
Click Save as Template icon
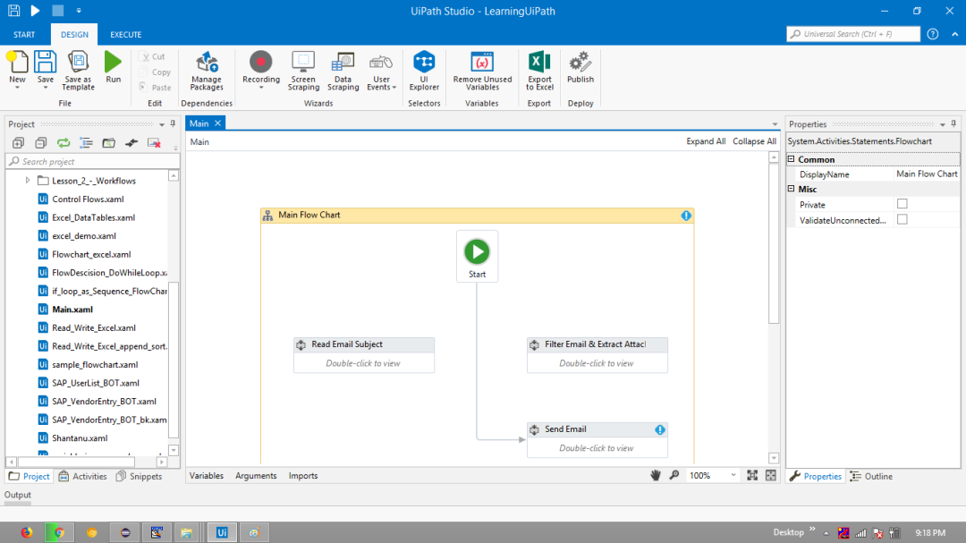point(78,63)
